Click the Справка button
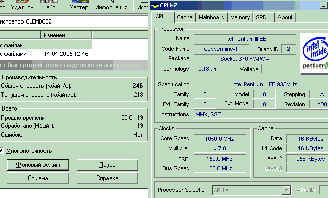Viewport: 328px width, 198px height. [x=107, y=178]
